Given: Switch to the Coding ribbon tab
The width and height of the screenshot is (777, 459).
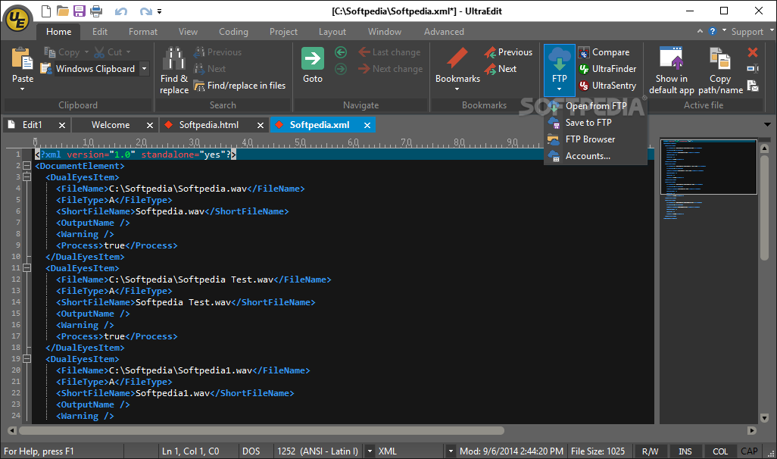Looking at the screenshot, I should coord(233,32).
